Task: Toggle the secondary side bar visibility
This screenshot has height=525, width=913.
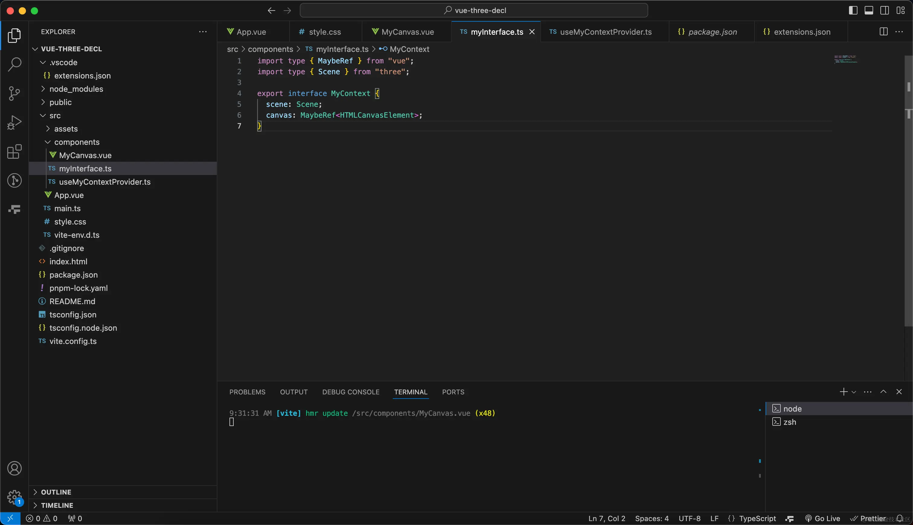Action: coord(885,11)
